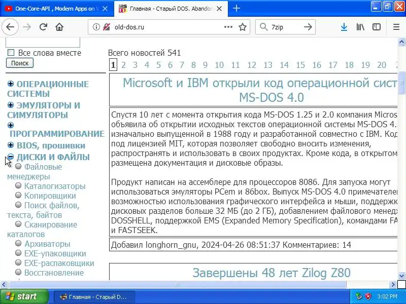Click the vertical scrollbar down arrow
The image size is (406, 304).
point(401,276)
